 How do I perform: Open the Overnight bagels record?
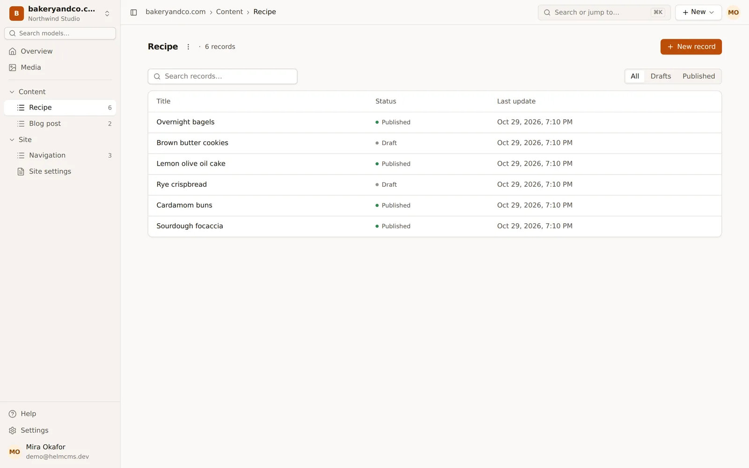(434, 122)
